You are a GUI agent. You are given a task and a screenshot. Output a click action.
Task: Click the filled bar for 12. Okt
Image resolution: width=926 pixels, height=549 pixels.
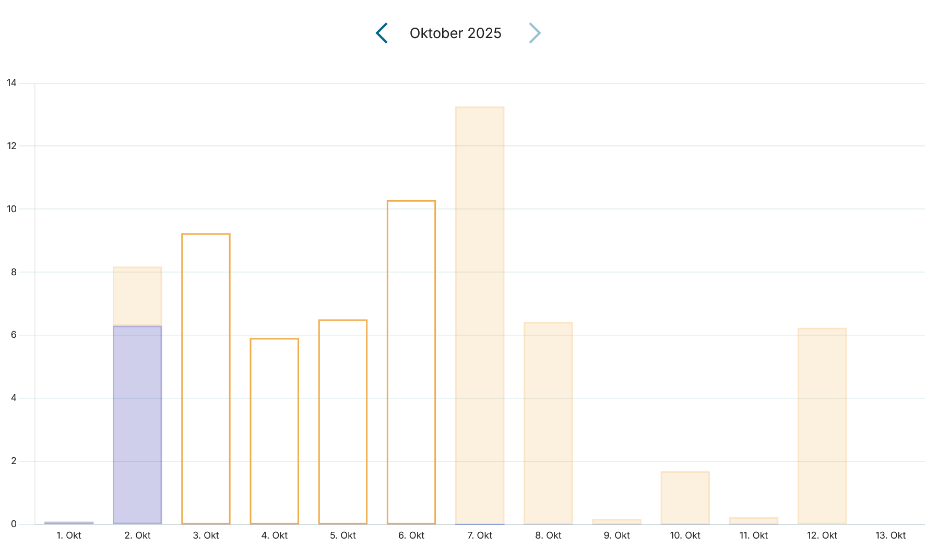[x=822, y=425]
